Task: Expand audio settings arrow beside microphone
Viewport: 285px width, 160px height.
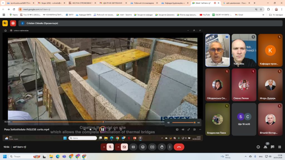Action: click(104, 147)
